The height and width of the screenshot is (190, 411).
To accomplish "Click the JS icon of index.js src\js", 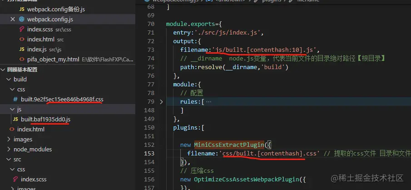I will (22, 50).
